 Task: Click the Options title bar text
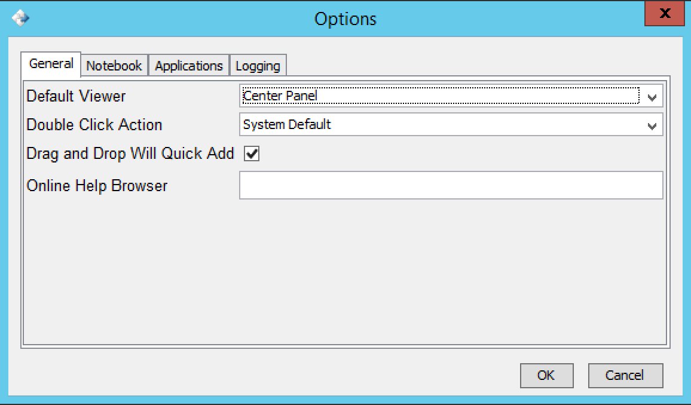pyautogui.click(x=345, y=19)
